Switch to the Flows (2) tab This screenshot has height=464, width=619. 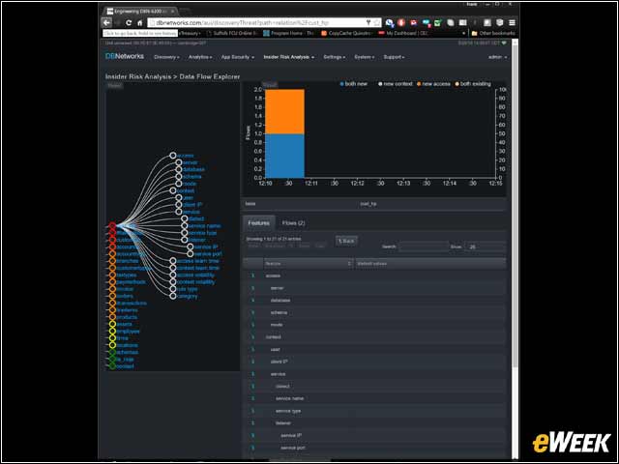tap(293, 223)
